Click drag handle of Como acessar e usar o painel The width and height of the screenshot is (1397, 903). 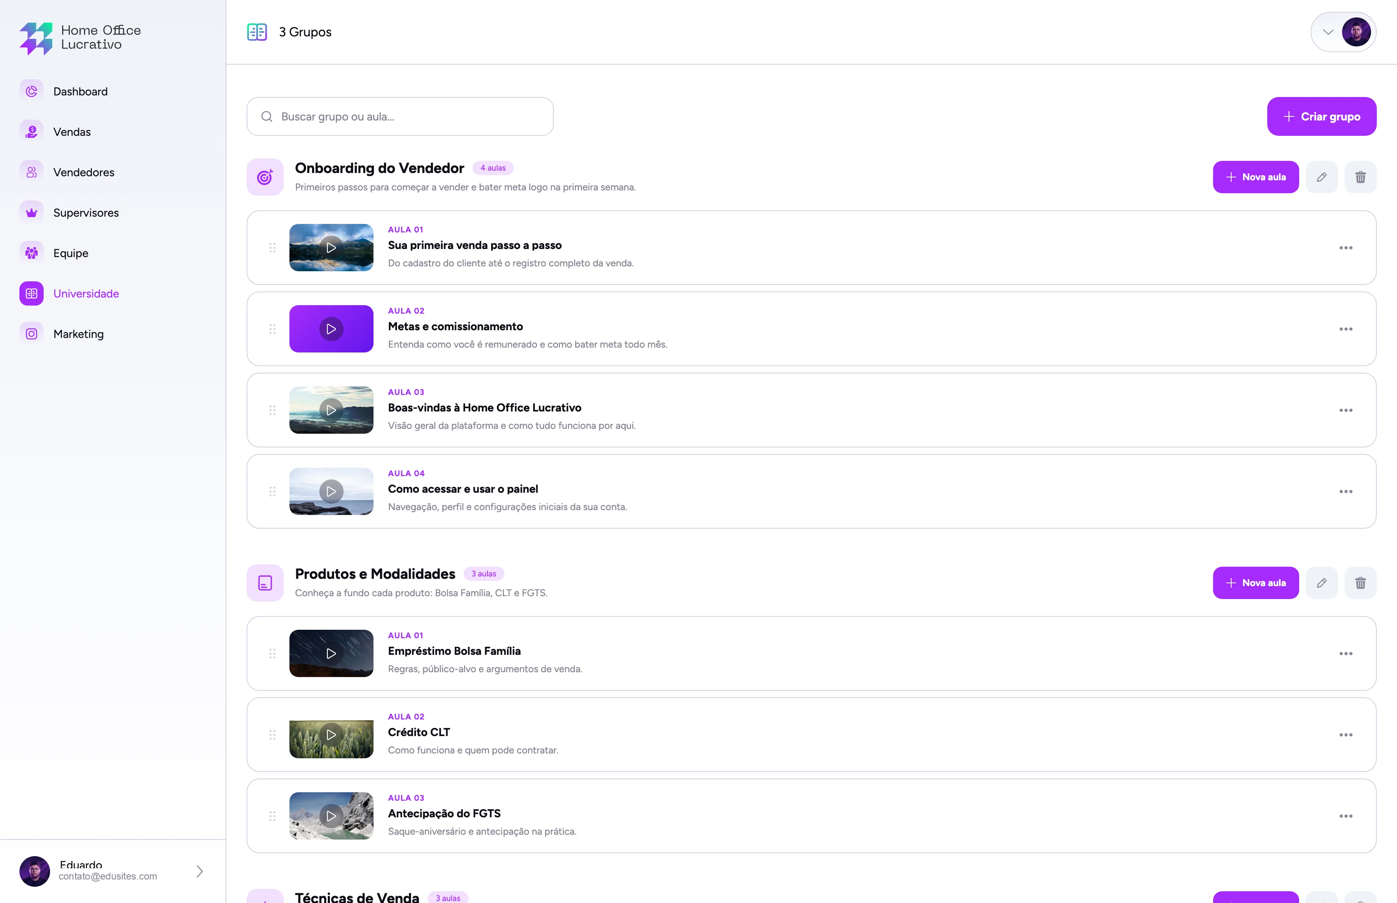[272, 492]
